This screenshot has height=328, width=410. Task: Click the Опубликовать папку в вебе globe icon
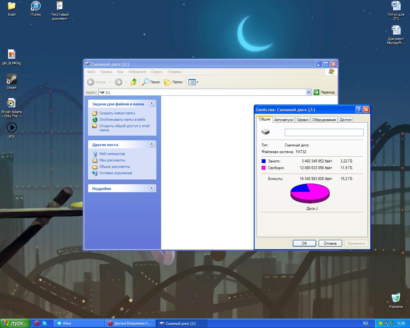coord(95,119)
